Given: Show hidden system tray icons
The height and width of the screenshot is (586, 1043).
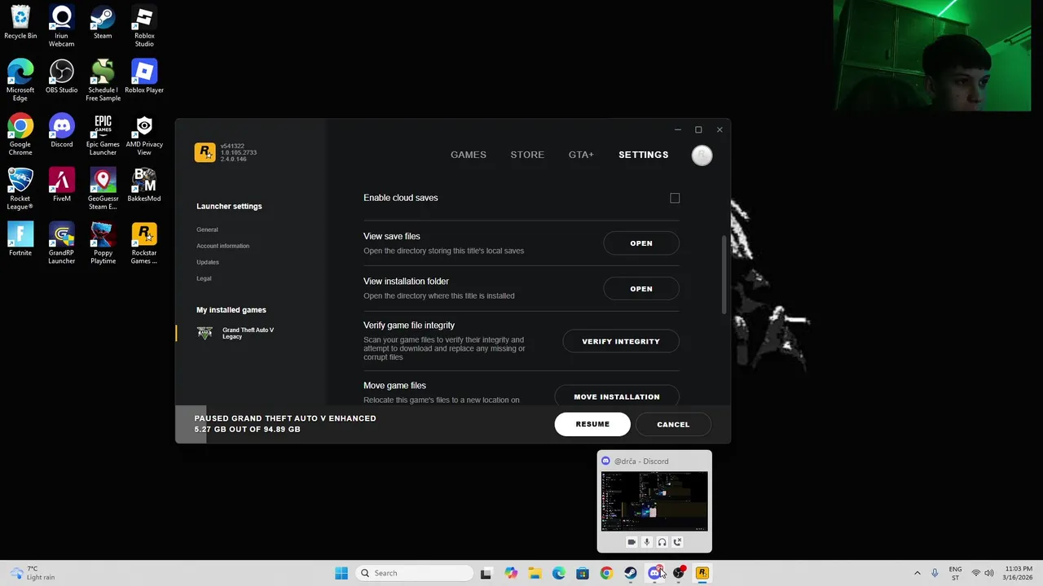Looking at the screenshot, I should [917, 573].
